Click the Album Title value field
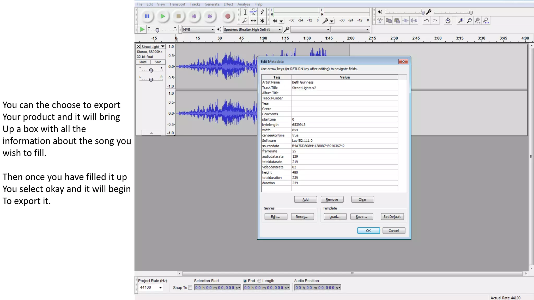Screen dimensions: 534x300 point(345,93)
